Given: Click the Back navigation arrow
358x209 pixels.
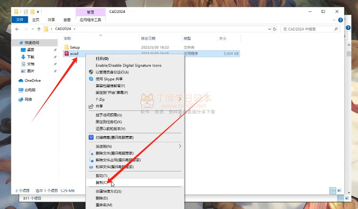Looking at the screenshot, I should [x=17, y=29].
